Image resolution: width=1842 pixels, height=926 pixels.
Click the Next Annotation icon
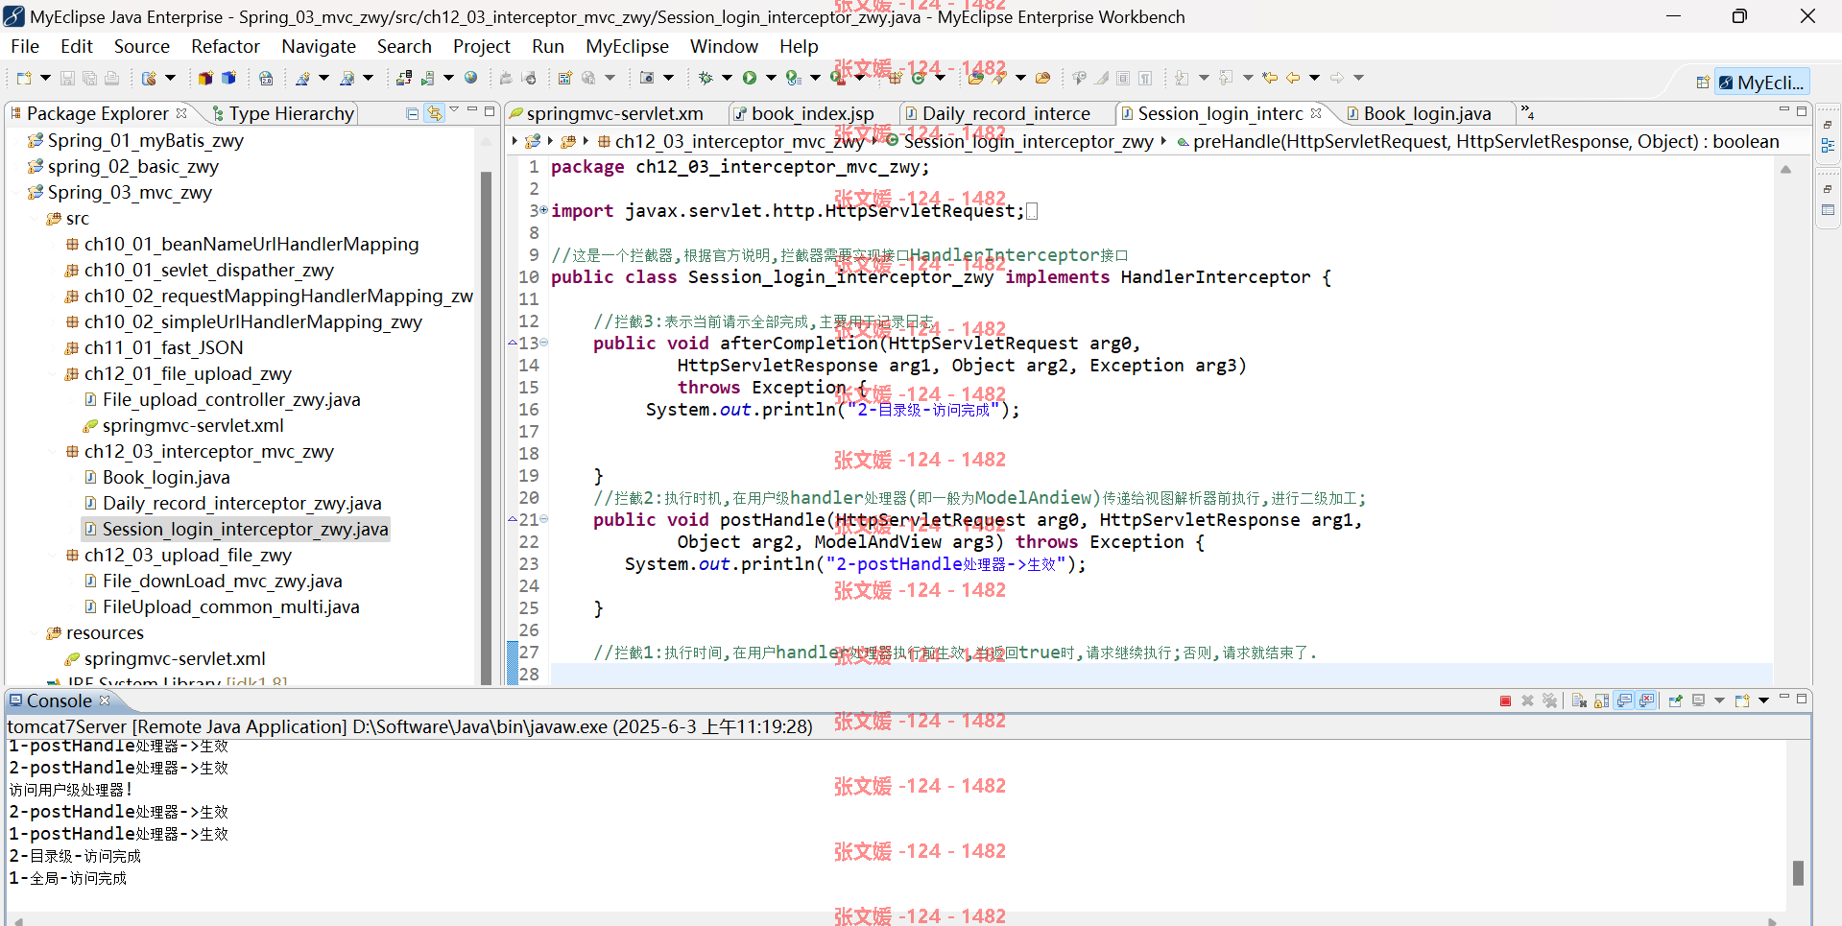click(x=1182, y=78)
